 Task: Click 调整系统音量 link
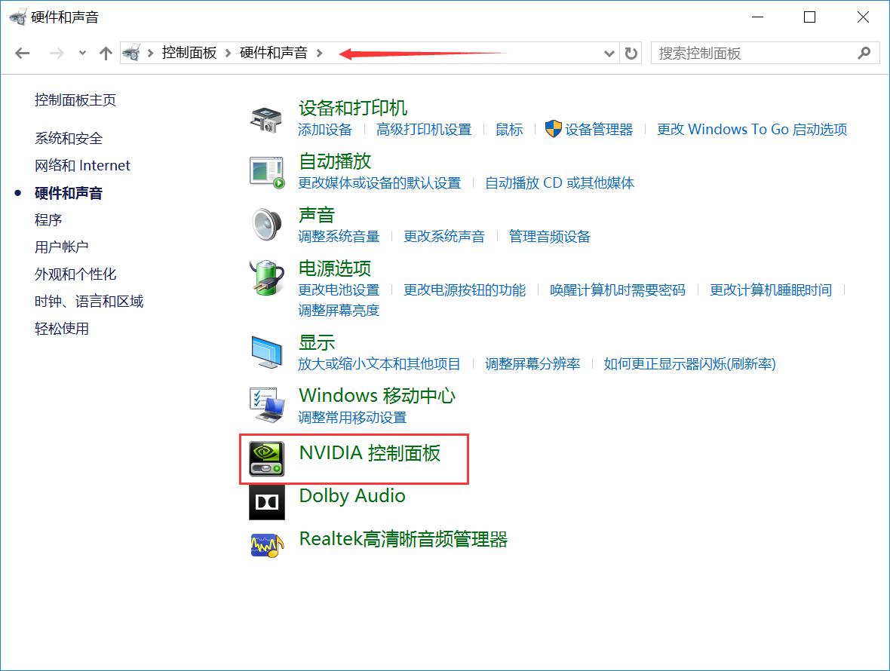339,236
